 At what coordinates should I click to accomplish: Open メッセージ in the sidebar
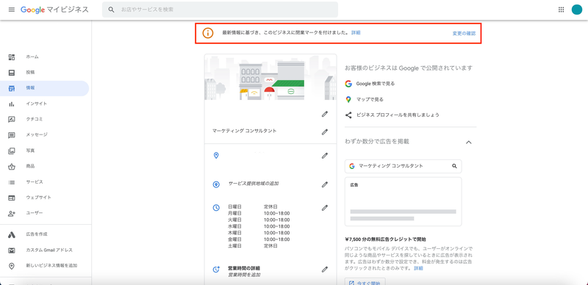pos(45,134)
